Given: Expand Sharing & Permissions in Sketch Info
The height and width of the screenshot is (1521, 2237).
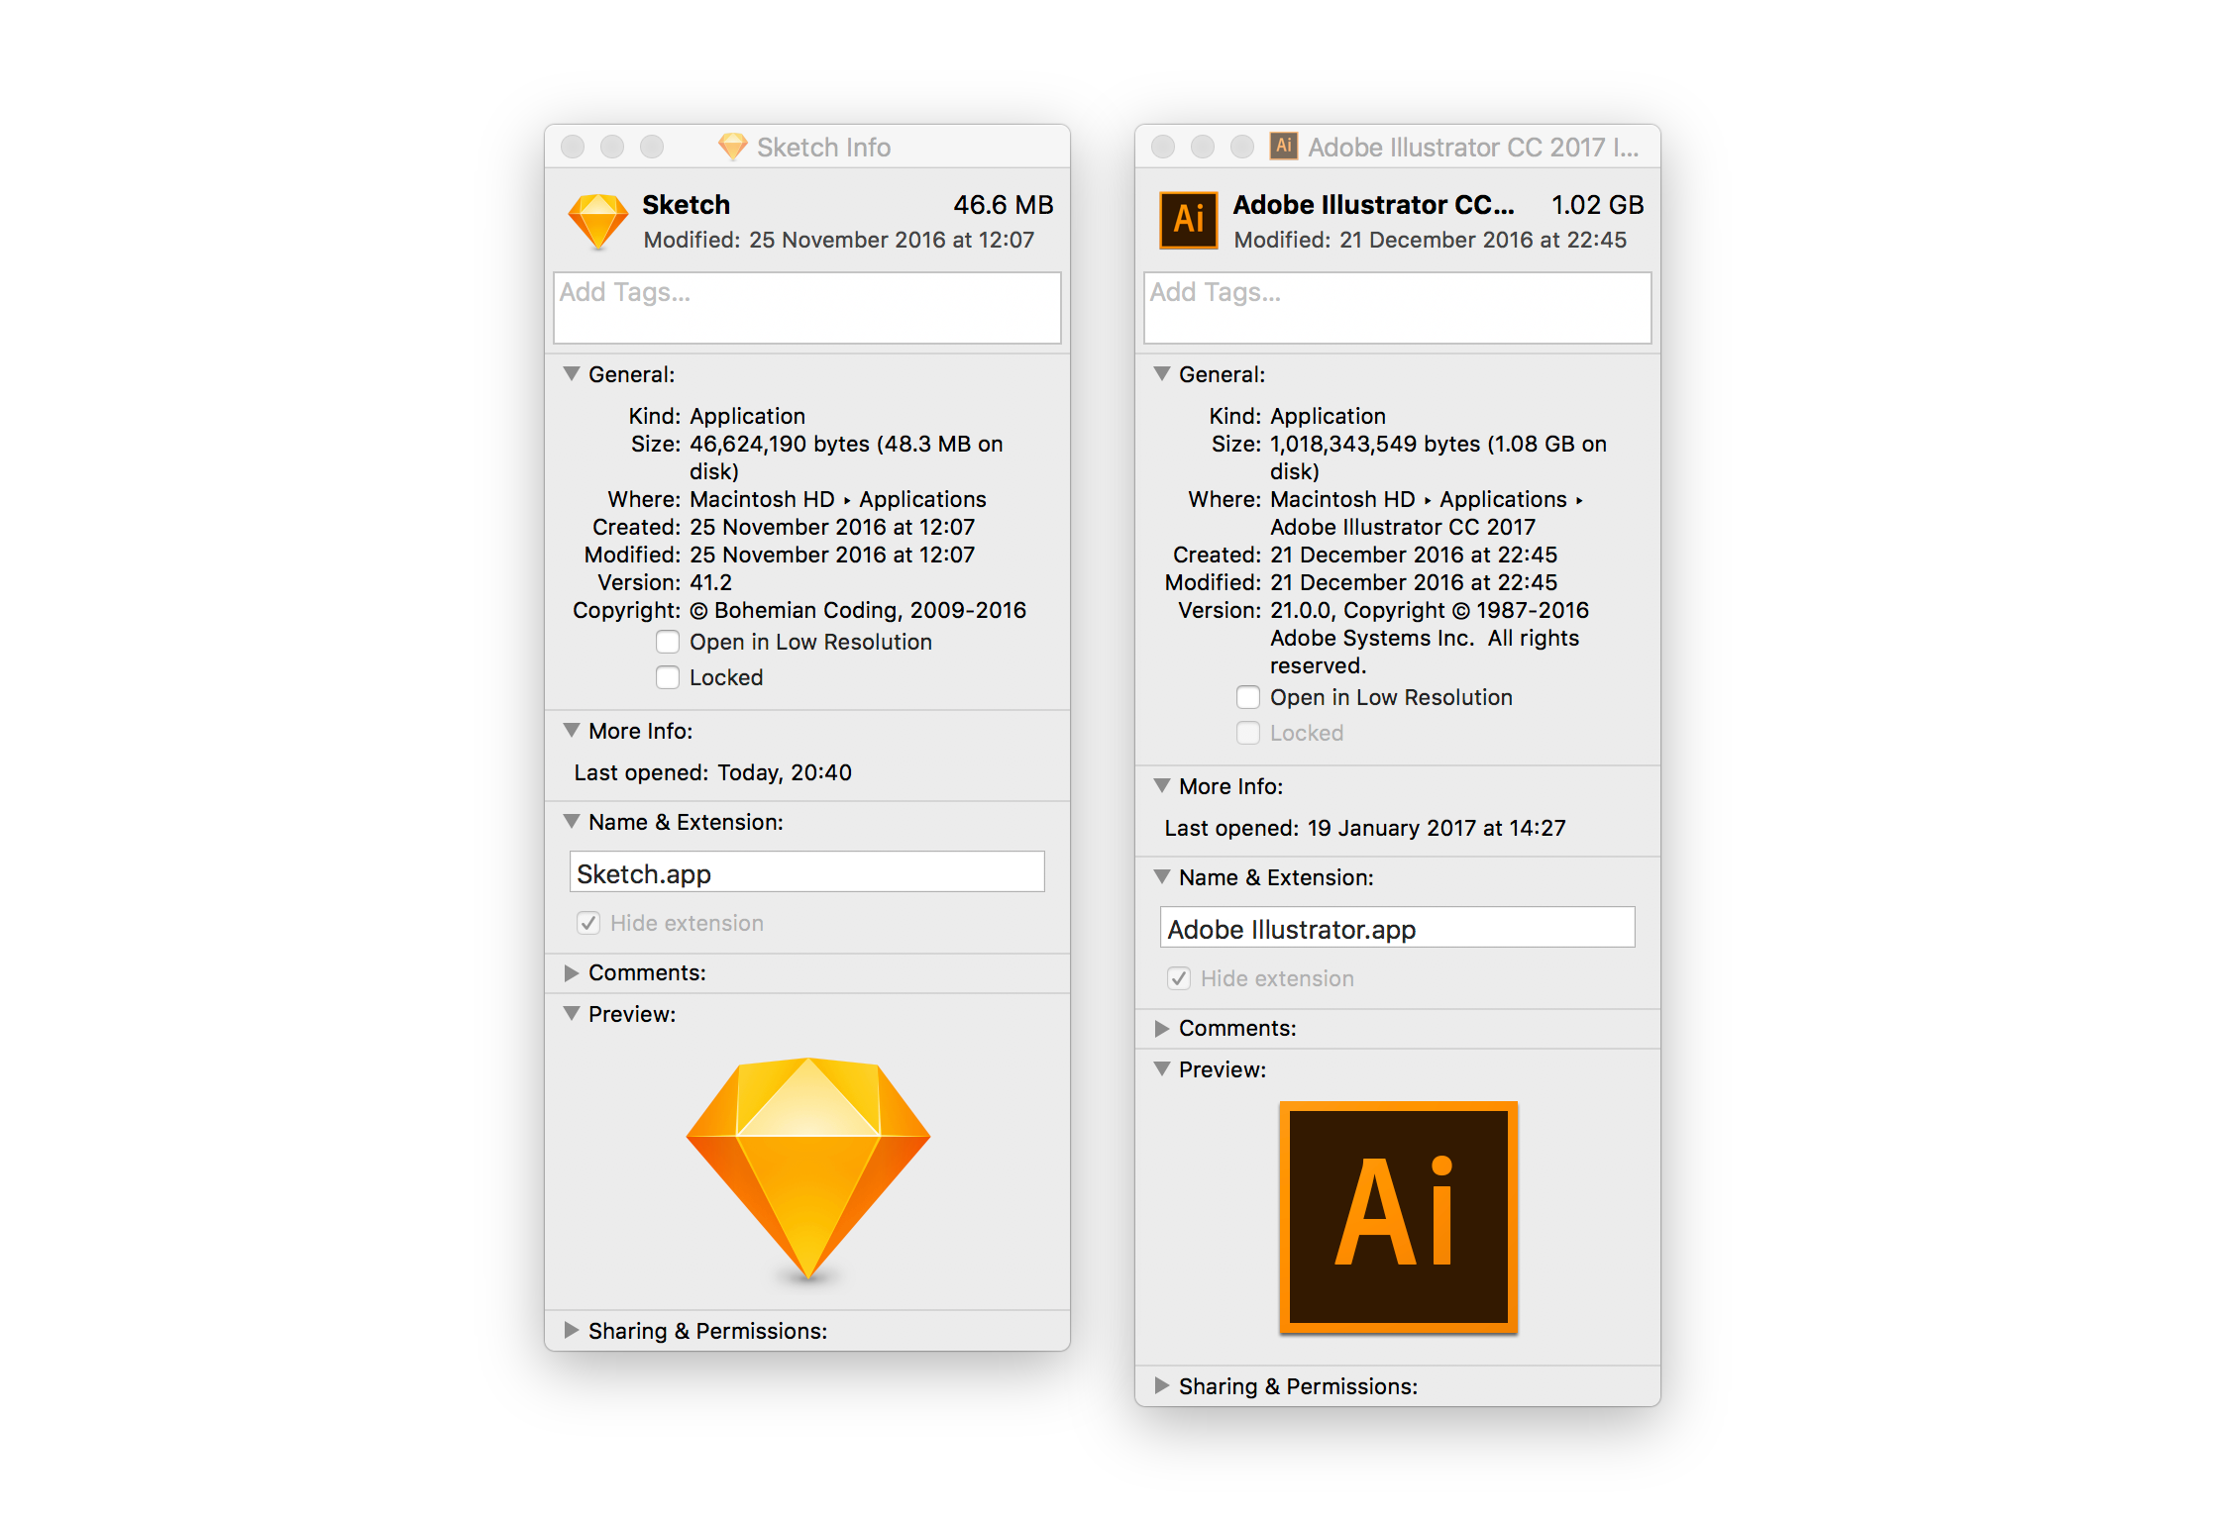Looking at the screenshot, I should click(x=572, y=1330).
